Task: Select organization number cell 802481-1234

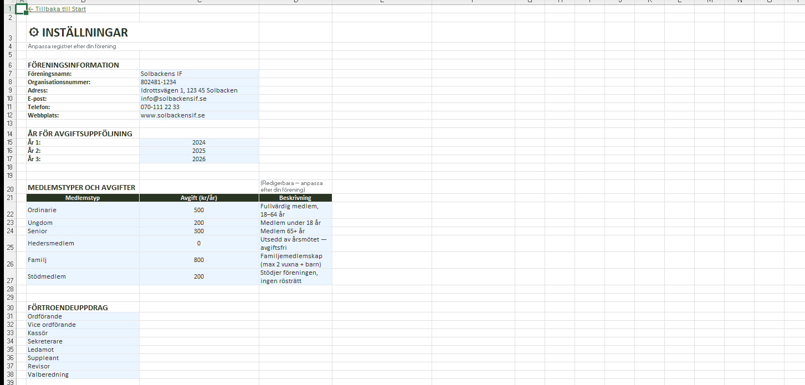Action: point(198,82)
